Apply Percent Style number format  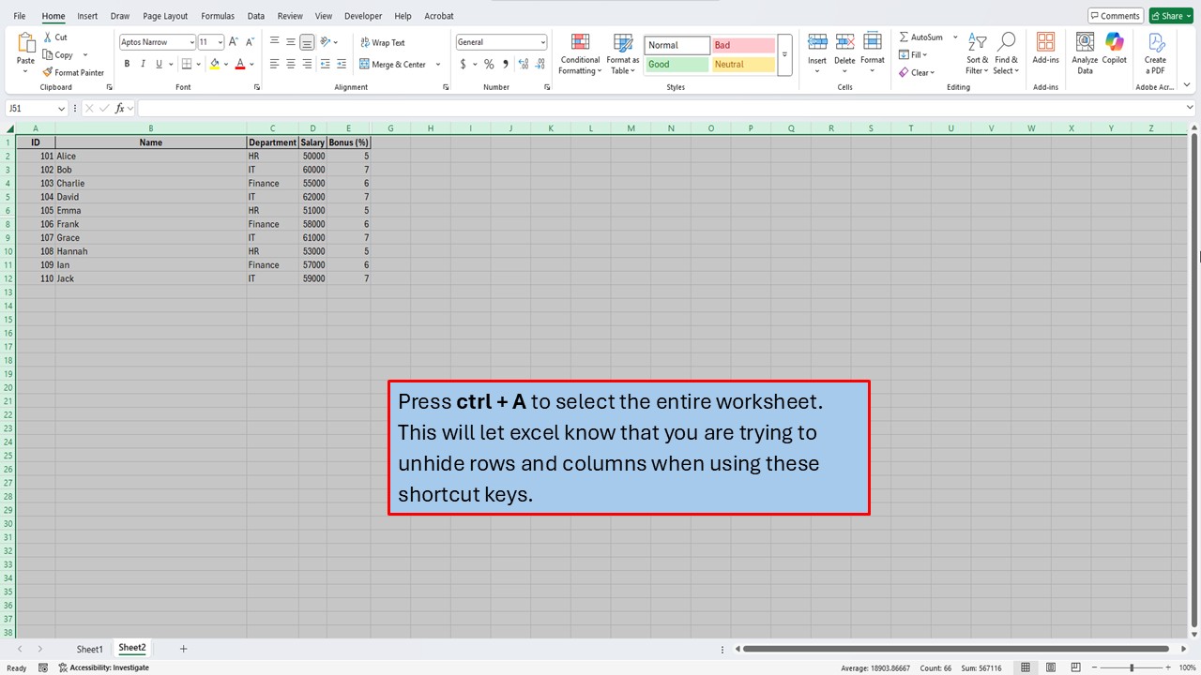pyautogui.click(x=489, y=64)
